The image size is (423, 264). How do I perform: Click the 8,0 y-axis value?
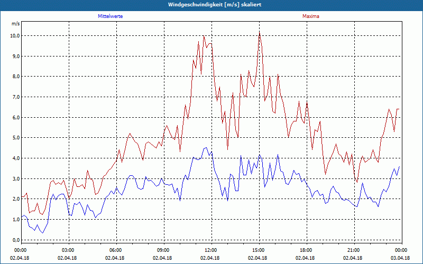coord(16,77)
